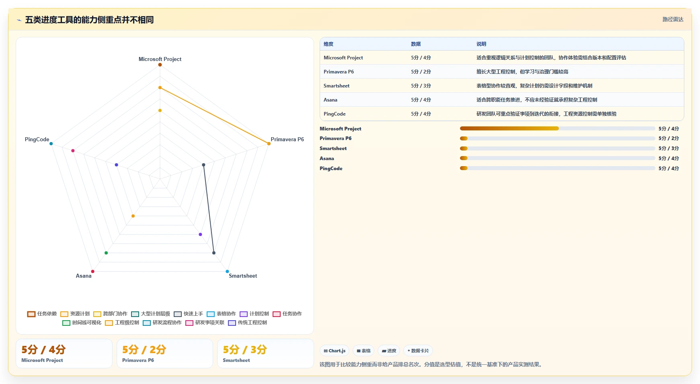Click the 工程级控制 legend color box

pos(109,323)
